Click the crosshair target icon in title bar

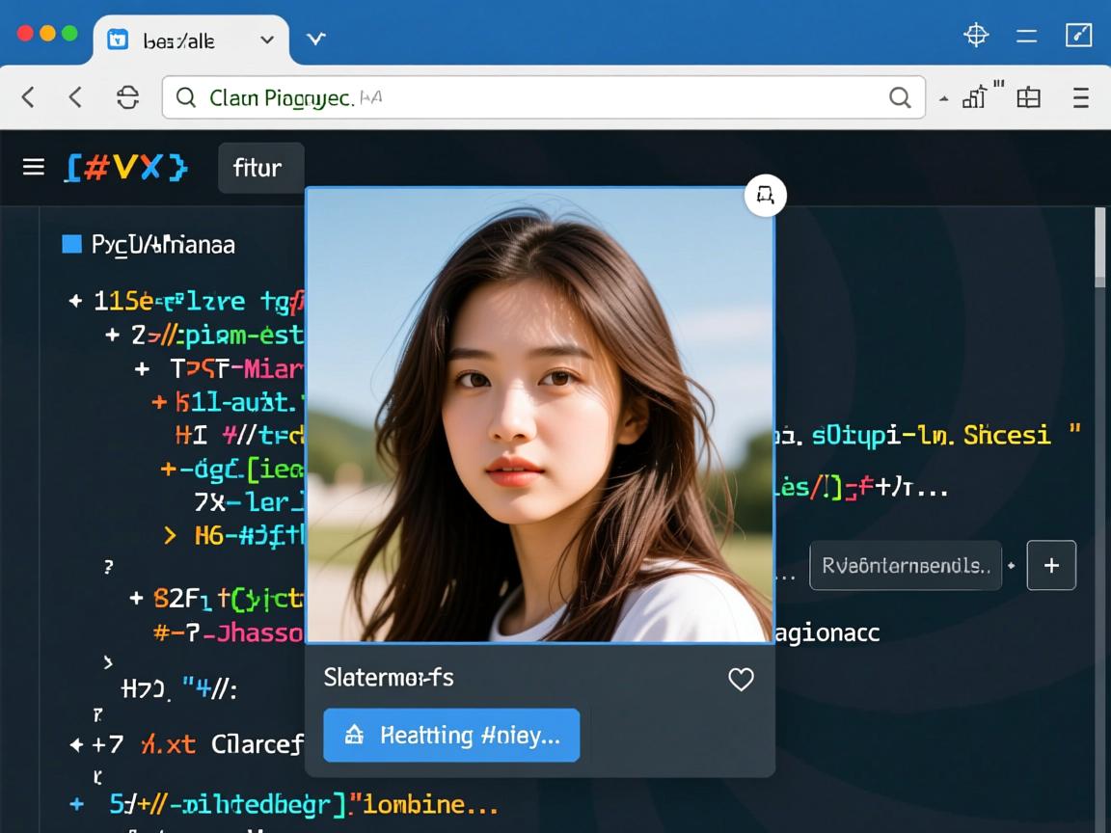point(976,36)
